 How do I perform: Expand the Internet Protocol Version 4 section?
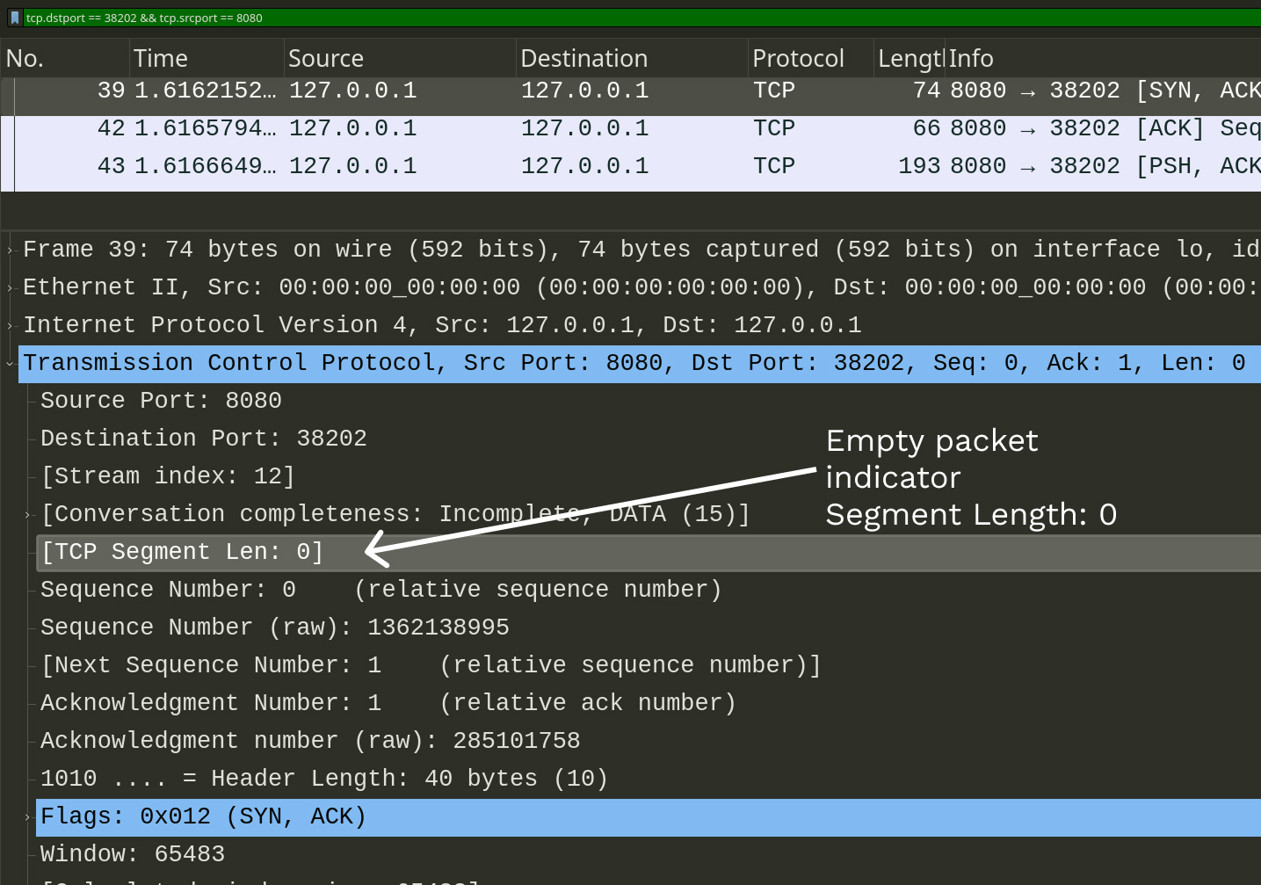pyautogui.click(x=9, y=324)
